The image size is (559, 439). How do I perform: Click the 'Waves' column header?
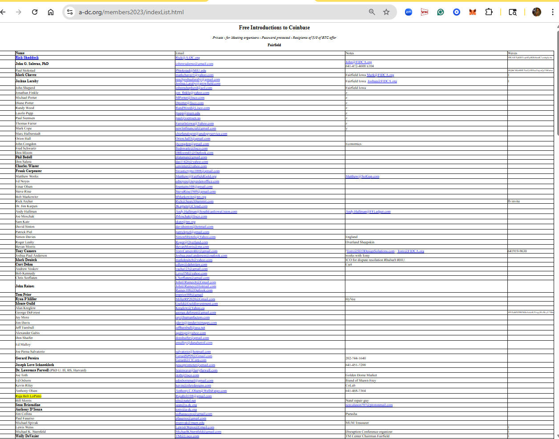pos(513,53)
